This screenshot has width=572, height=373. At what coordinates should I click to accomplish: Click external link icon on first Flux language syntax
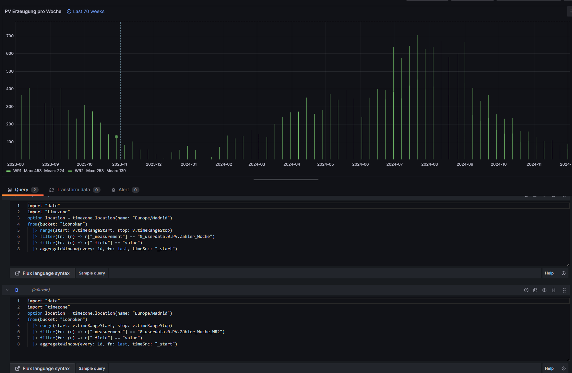[18, 273]
